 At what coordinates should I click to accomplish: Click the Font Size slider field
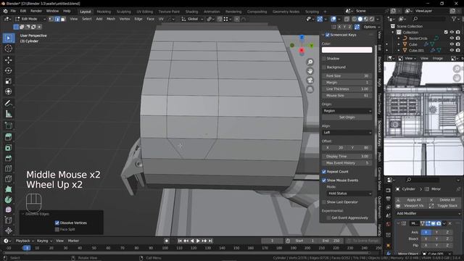(x=347, y=75)
